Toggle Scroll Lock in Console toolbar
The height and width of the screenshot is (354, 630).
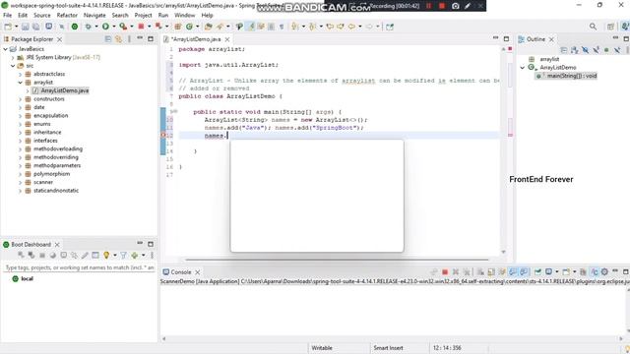pos(491,272)
